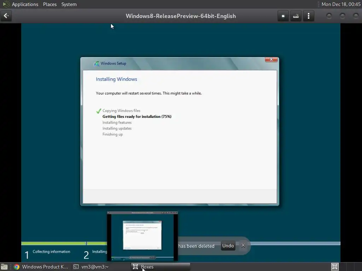The width and height of the screenshot is (362, 271).
Task: Click the green setup progress bar above stage 1
Action: (54, 243)
